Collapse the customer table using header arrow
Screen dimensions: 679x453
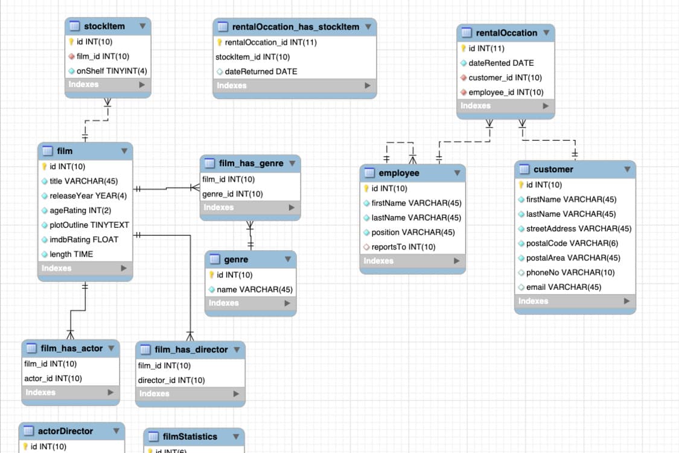pos(627,169)
